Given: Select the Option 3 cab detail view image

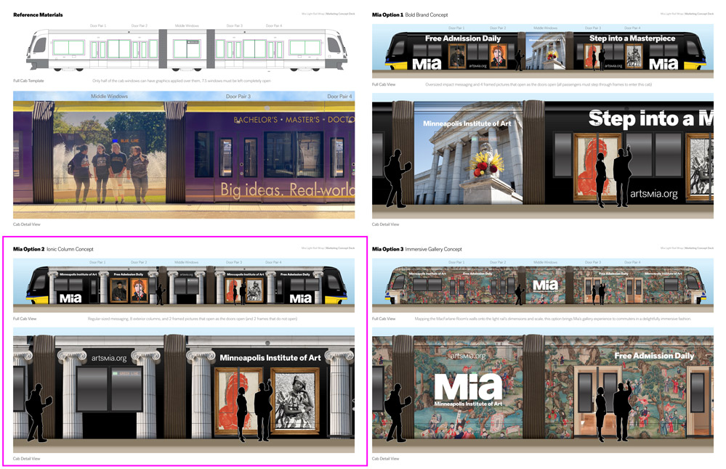Looking at the screenshot, I should point(543,390).
